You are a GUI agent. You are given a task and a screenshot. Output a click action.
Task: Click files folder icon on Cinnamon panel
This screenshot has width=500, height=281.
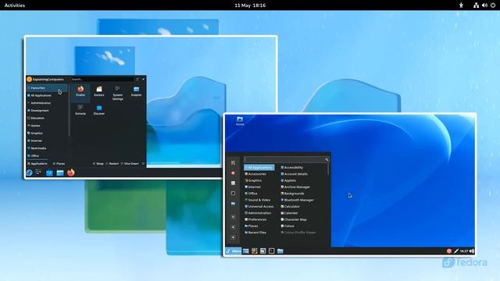click(x=280, y=251)
